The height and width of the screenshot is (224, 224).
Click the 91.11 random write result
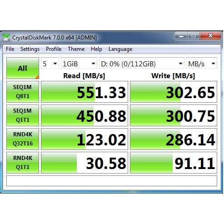coord(174,163)
